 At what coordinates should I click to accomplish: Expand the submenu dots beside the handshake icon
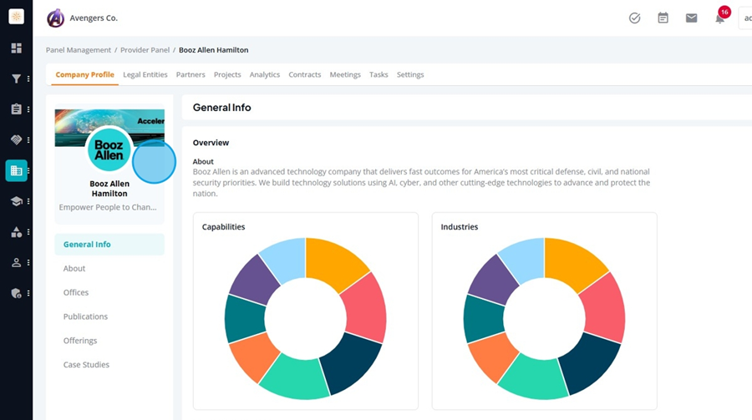[28, 140]
